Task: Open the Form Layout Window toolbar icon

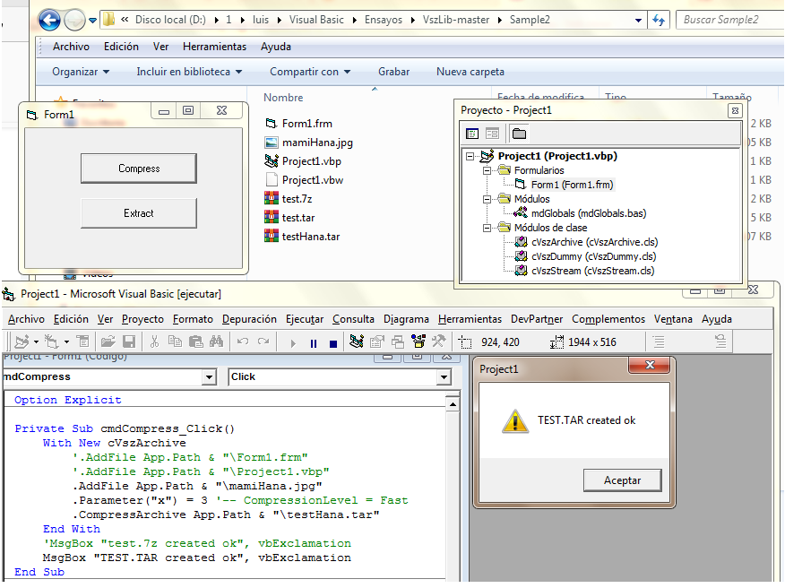Action: 398,342
